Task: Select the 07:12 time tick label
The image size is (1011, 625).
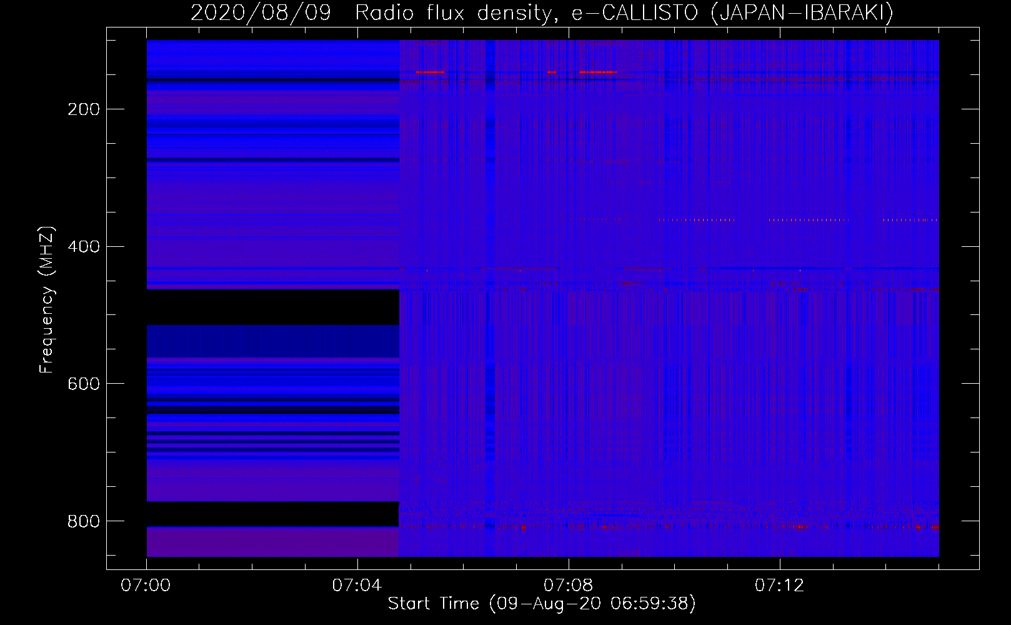Action: click(779, 586)
